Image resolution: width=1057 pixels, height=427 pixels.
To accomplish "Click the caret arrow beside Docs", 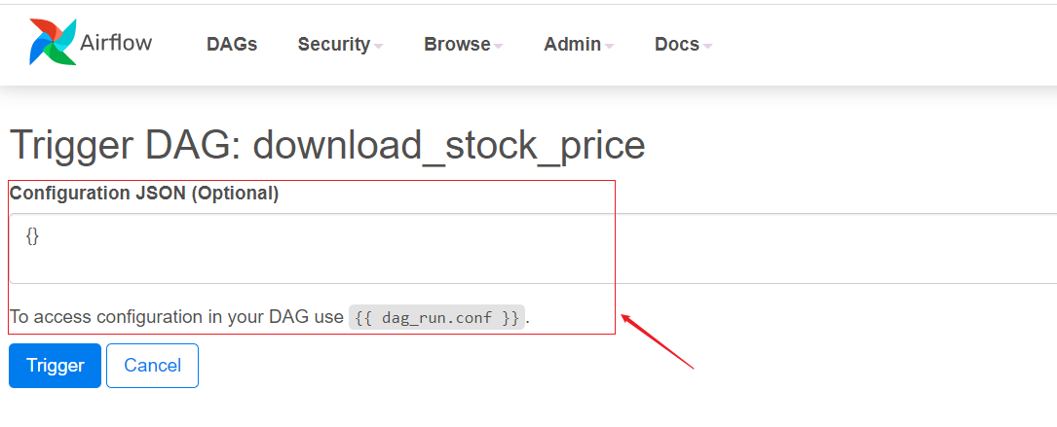I will point(707,46).
